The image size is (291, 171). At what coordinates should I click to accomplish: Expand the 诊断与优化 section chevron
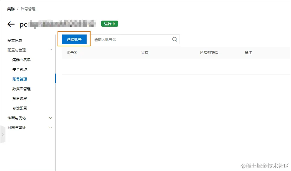(x=51, y=118)
